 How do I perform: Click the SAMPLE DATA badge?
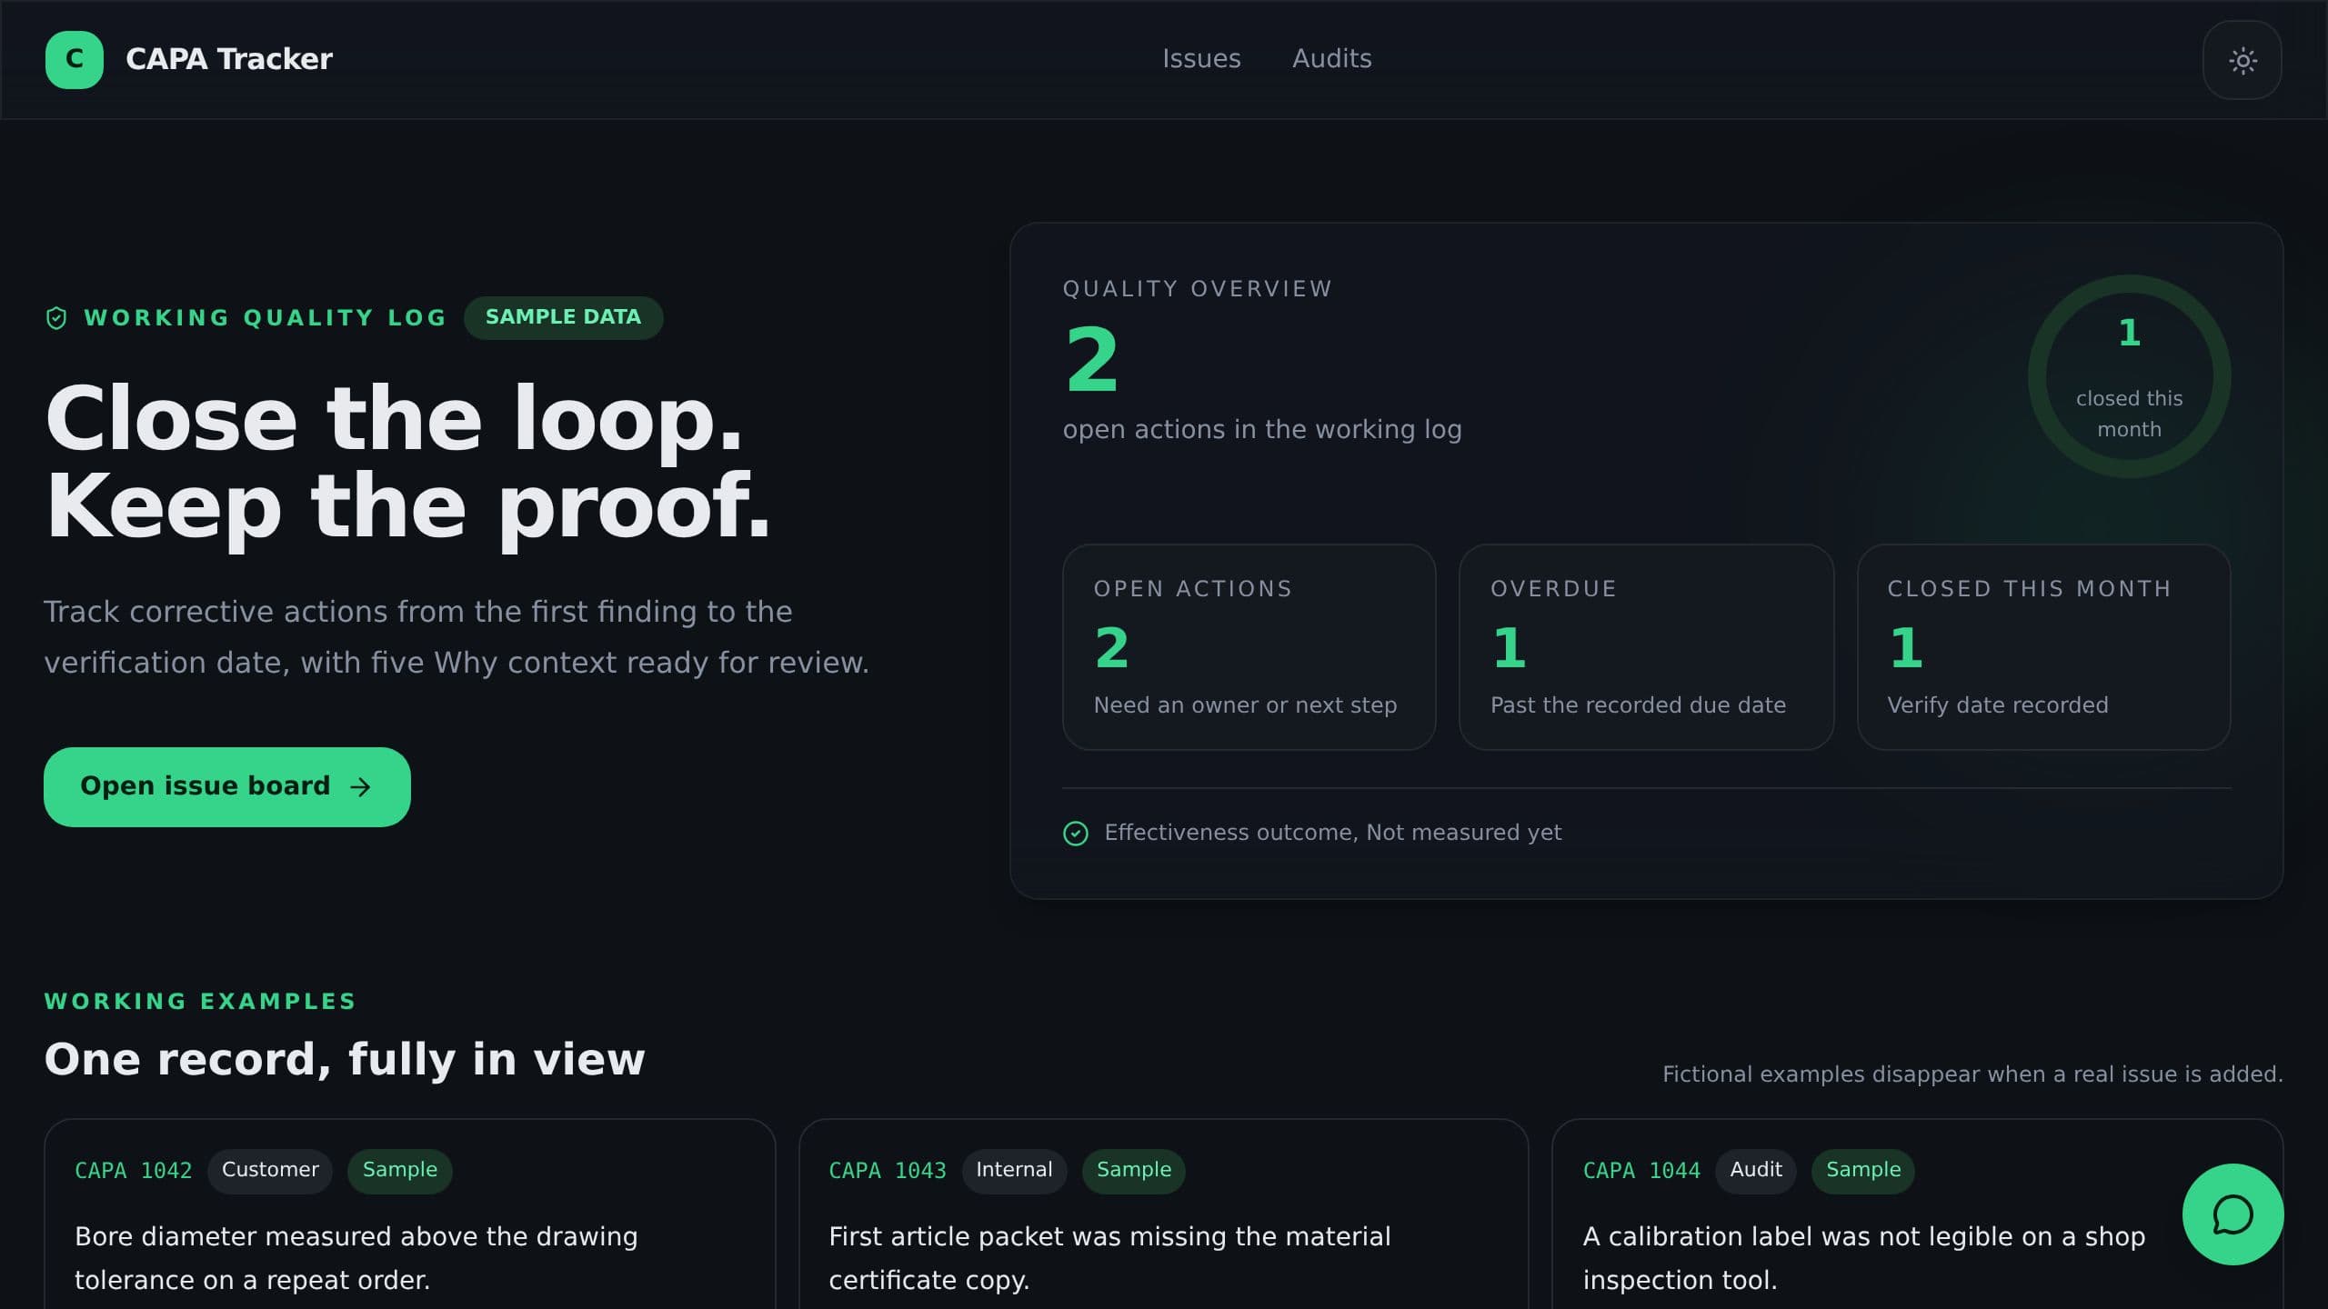point(563,317)
